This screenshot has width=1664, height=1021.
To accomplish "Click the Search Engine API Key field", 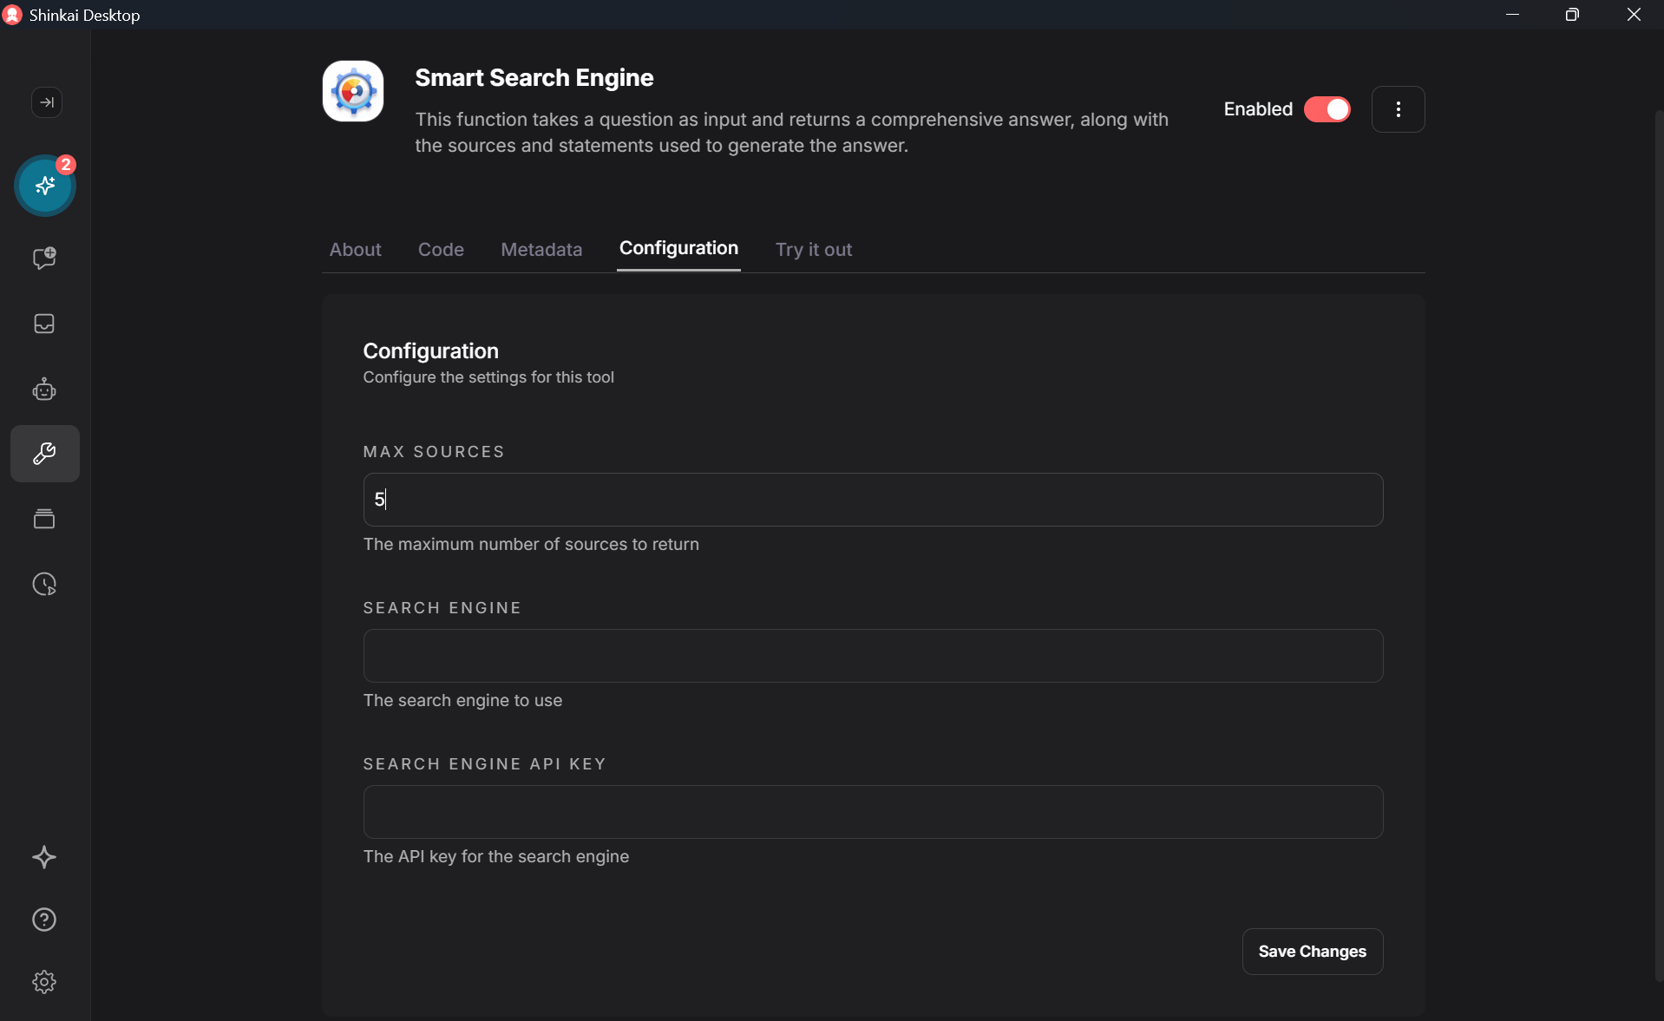I will (x=871, y=812).
